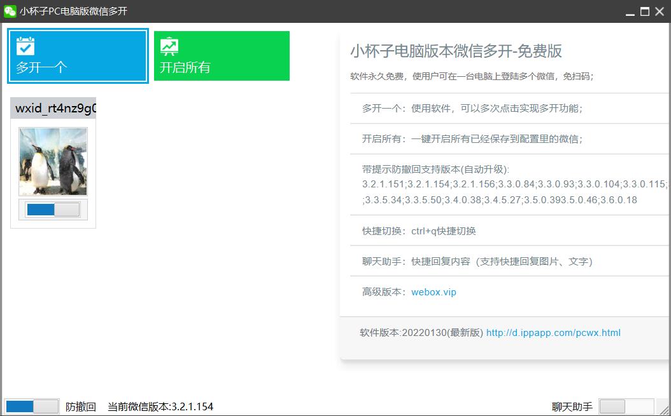The width and height of the screenshot is (671, 416).
Task: Click the 开启所有 description row in info panel
Action: [509, 139]
